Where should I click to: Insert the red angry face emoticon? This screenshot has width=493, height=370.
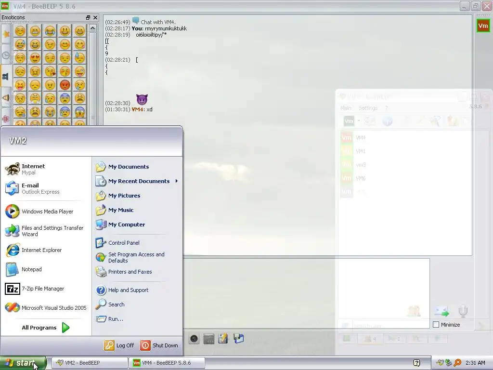(65, 85)
